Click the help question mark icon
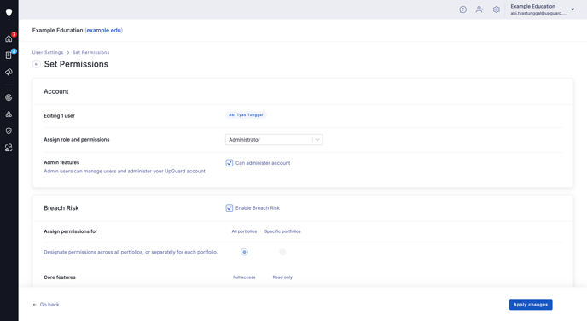The image size is (587, 321). click(x=463, y=9)
